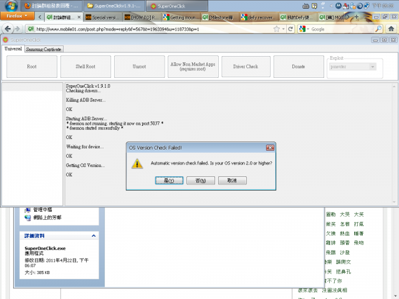Click the system tray keyboard icon
399x299 pixels.
(306, 6)
